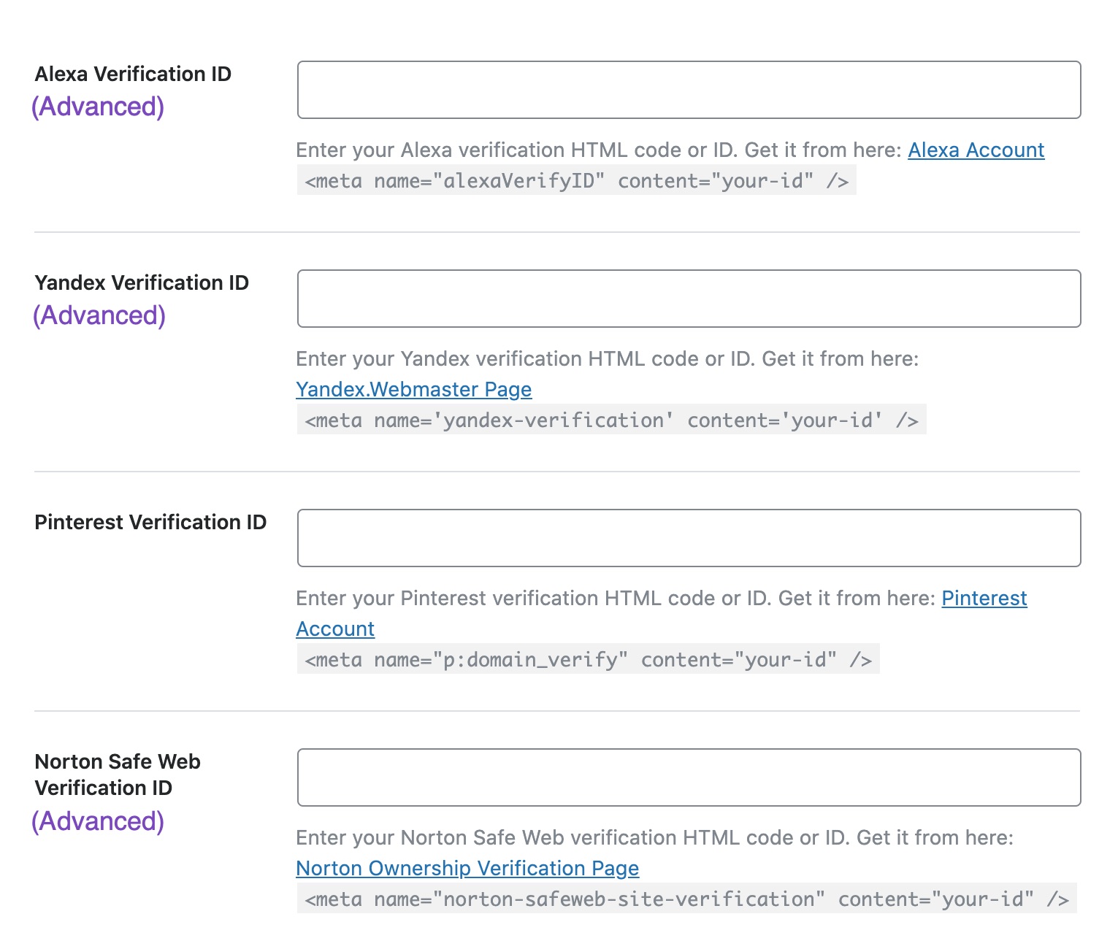Viewport: 1118px width, 949px height.
Task: Open the Norton Ownership Verification Page link
Action: 467,869
